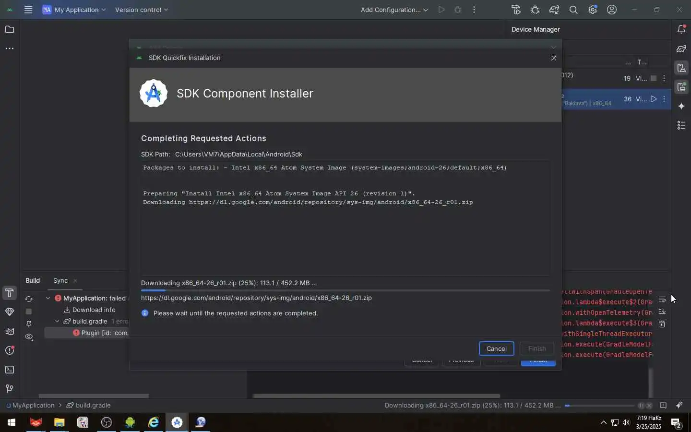Click the Sync reload icon in Build panel
691x432 pixels.
point(29,299)
